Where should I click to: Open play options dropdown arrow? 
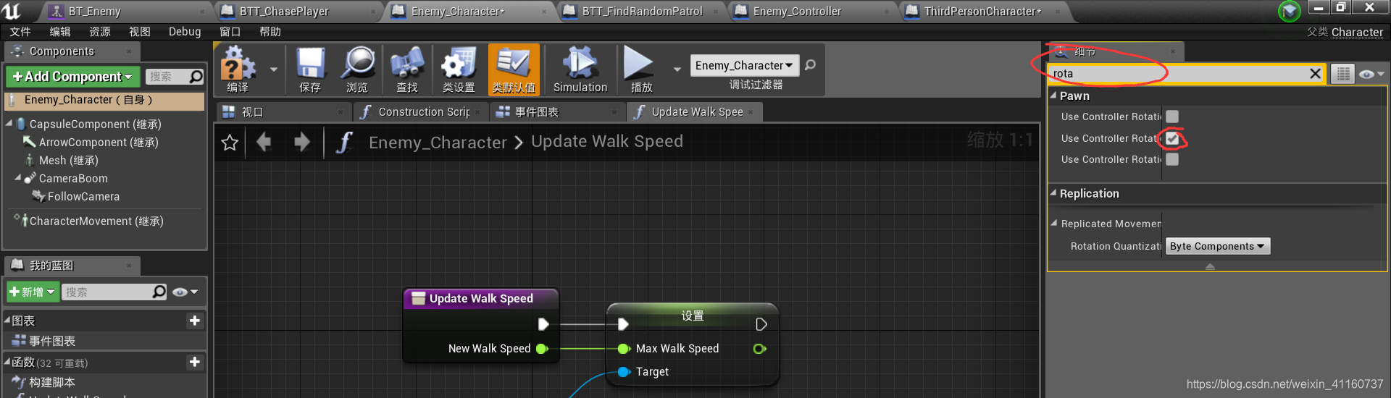[677, 69]
